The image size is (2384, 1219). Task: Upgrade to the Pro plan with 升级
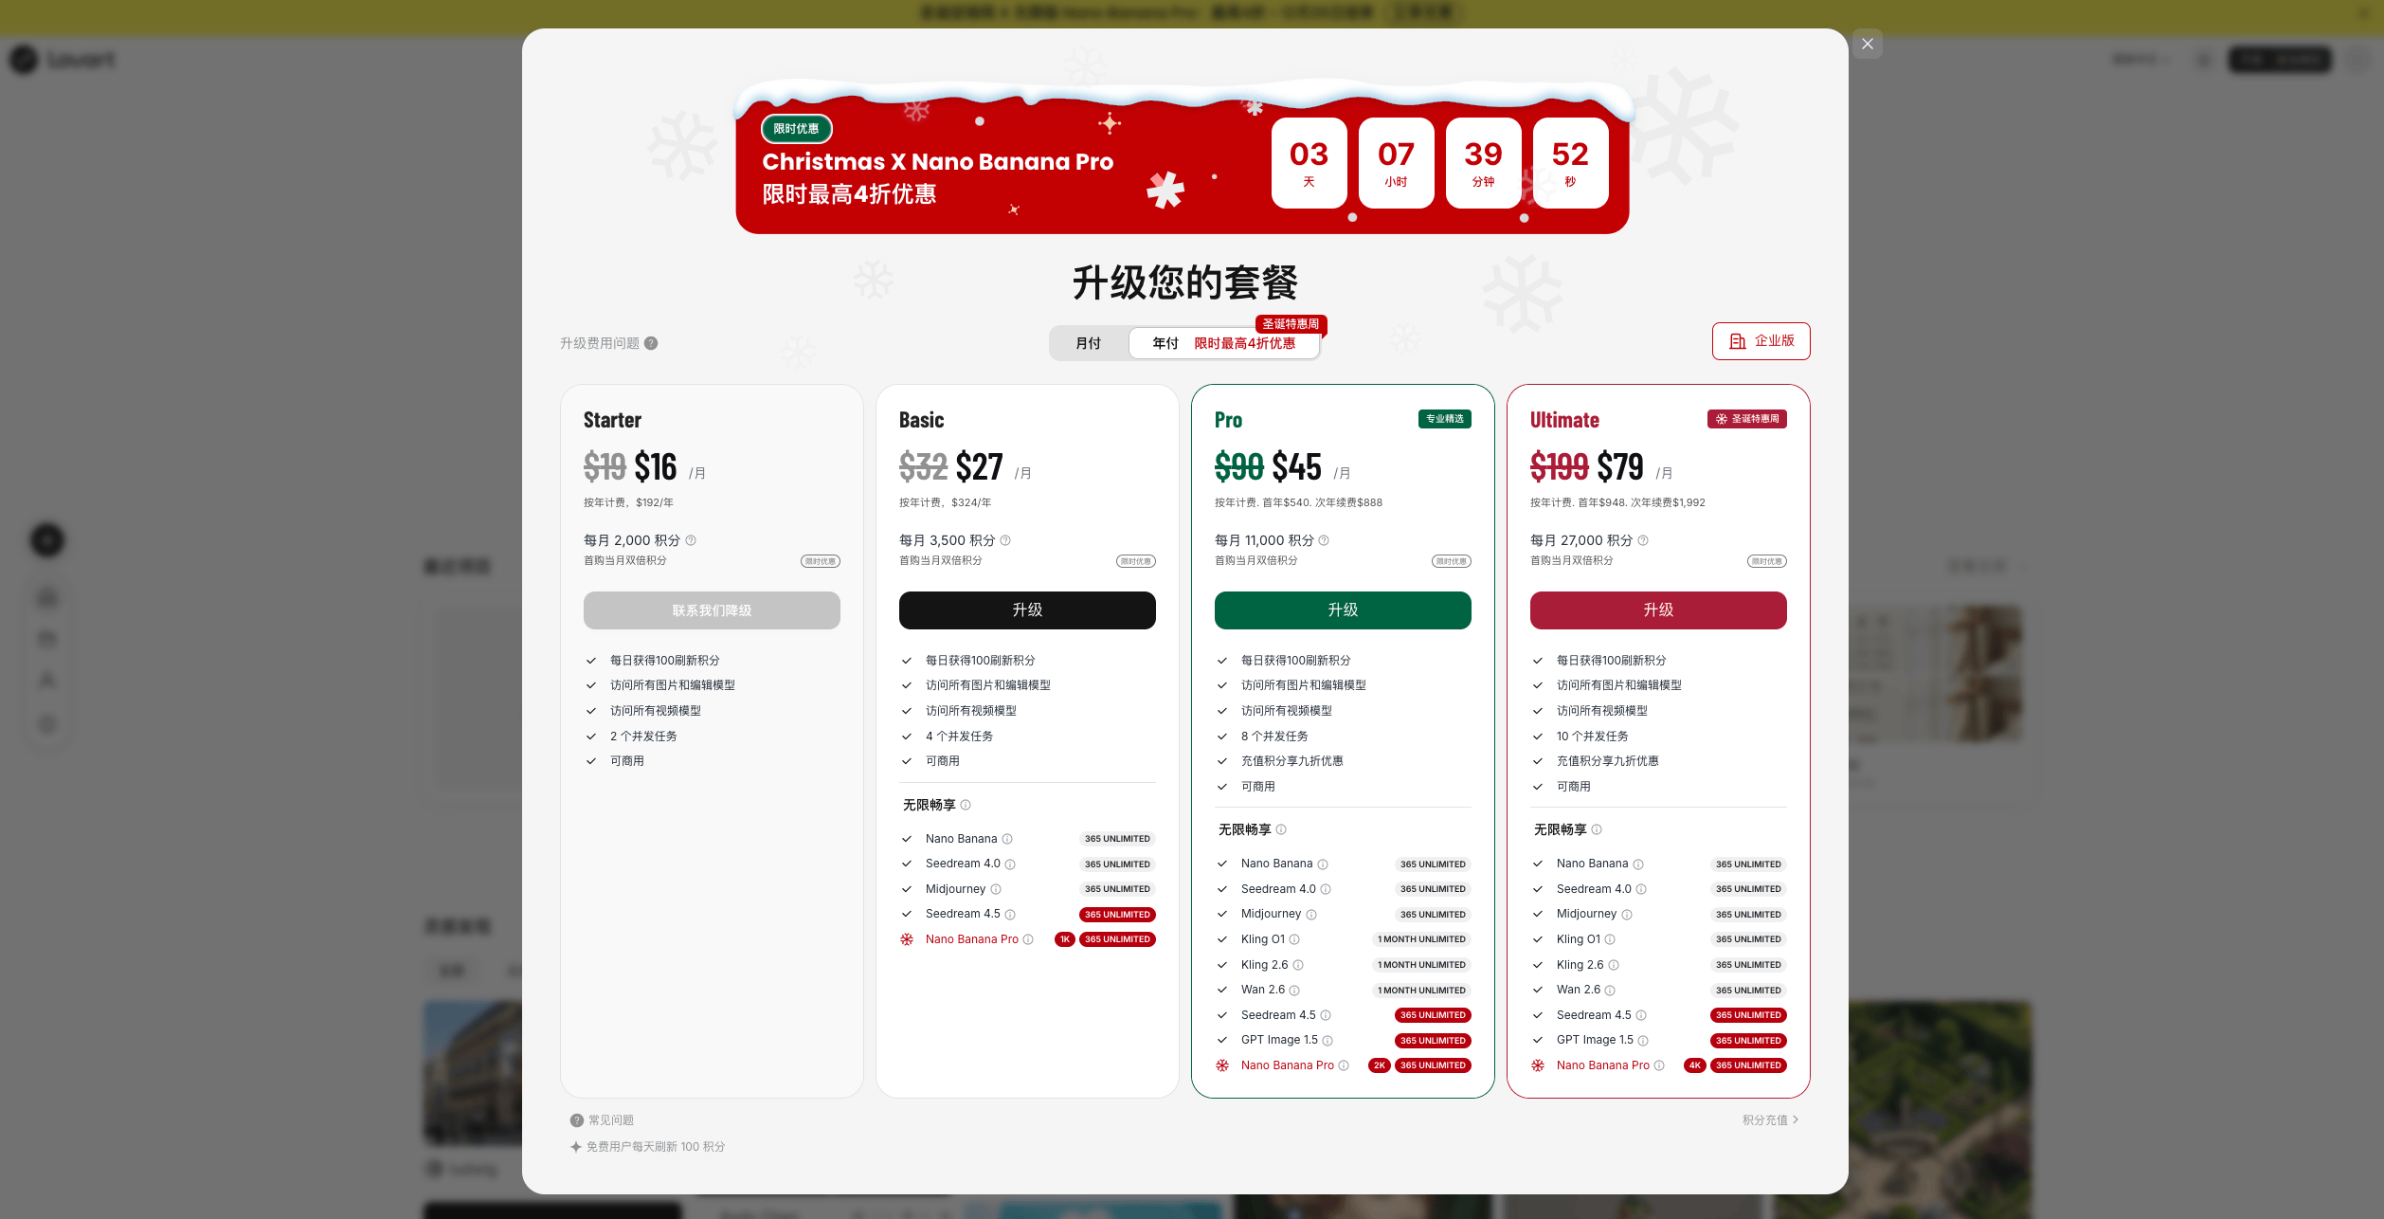pos(1343,610)
